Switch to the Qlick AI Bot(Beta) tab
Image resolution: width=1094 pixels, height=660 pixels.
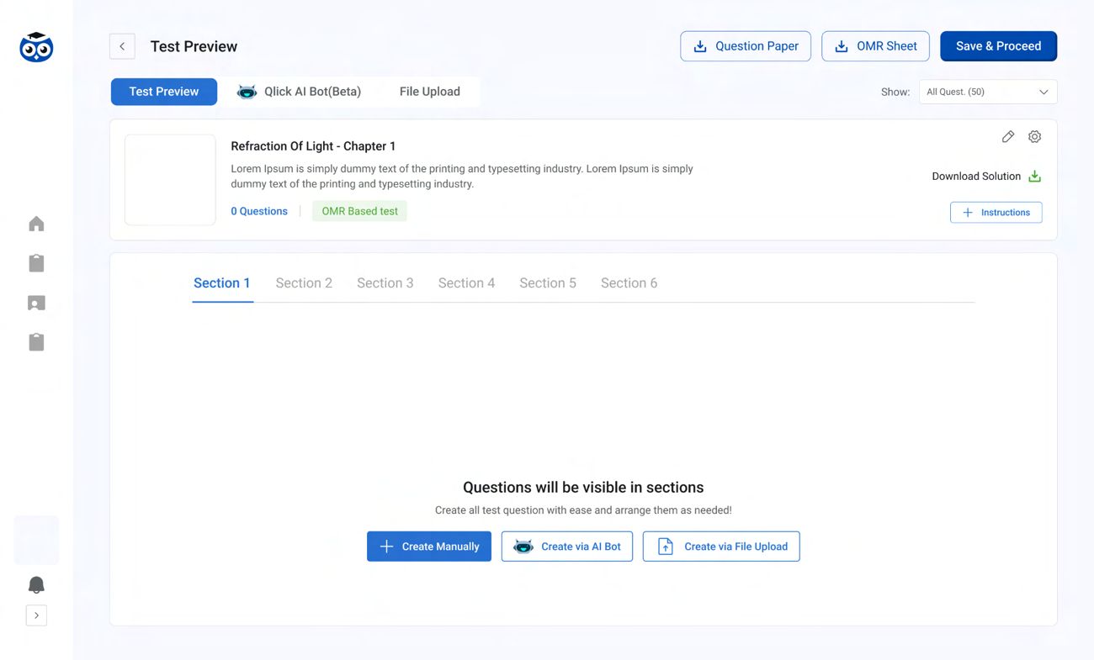point(299,92)
